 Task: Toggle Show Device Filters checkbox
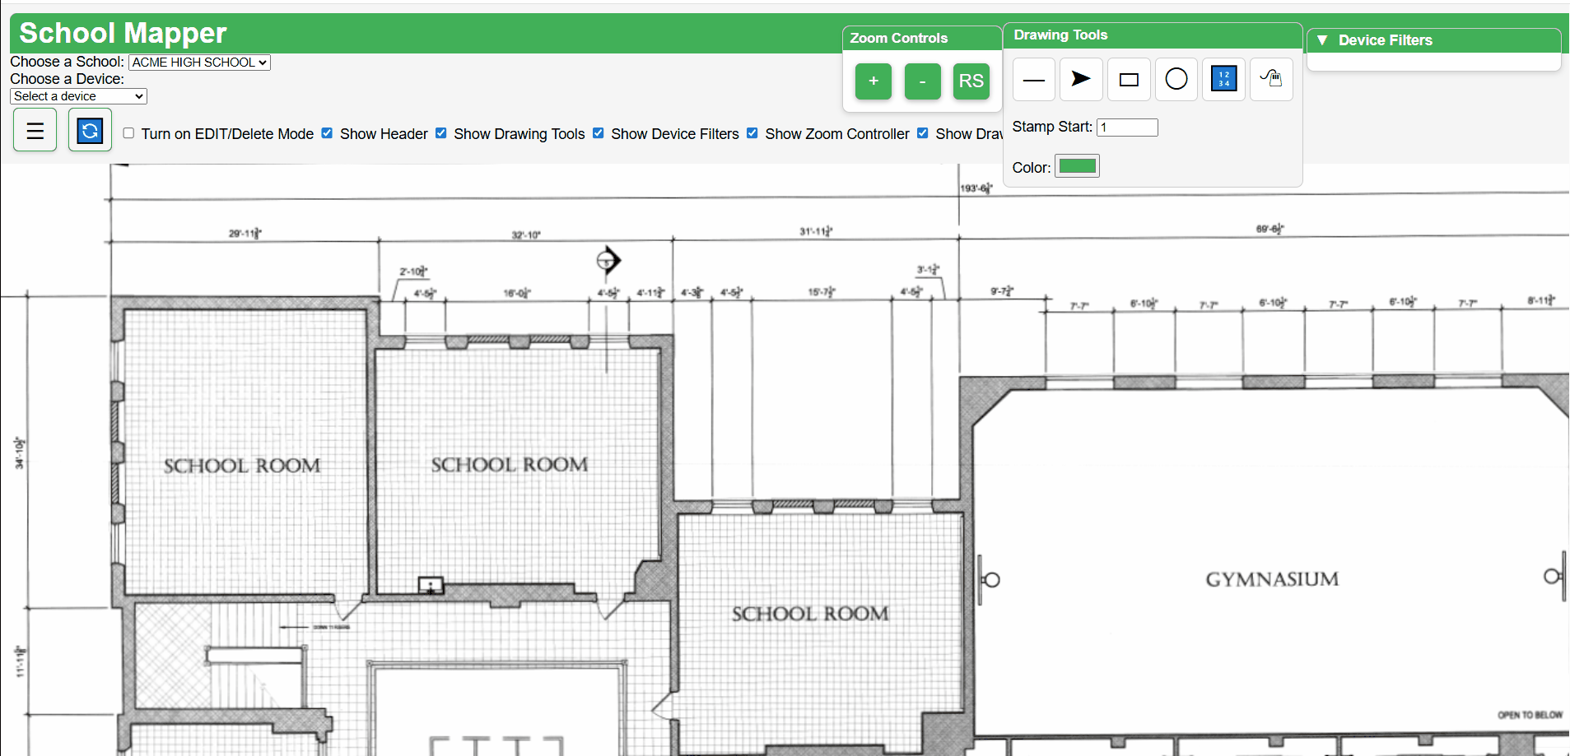pos(599,133)
